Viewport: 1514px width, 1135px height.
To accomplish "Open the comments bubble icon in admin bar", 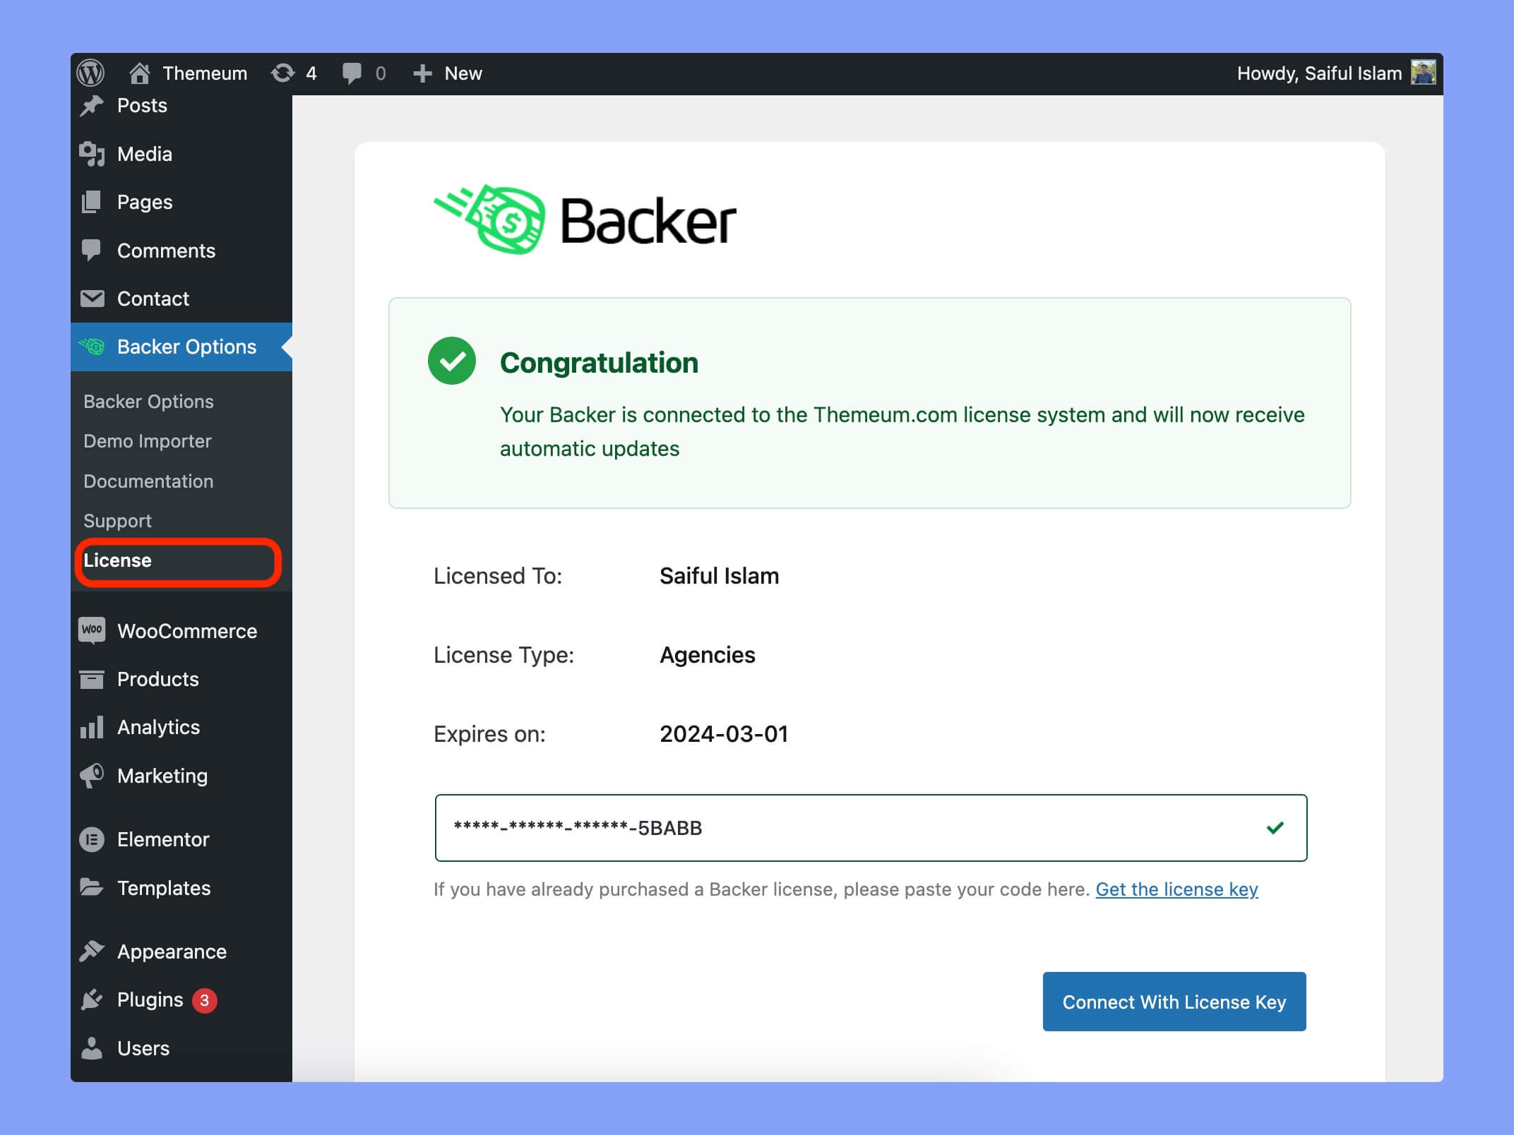I will (x=352, y=73).
